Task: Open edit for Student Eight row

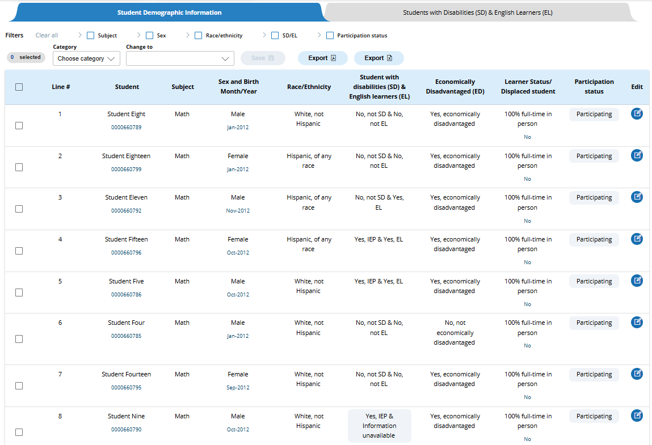Action: (637, 114)
